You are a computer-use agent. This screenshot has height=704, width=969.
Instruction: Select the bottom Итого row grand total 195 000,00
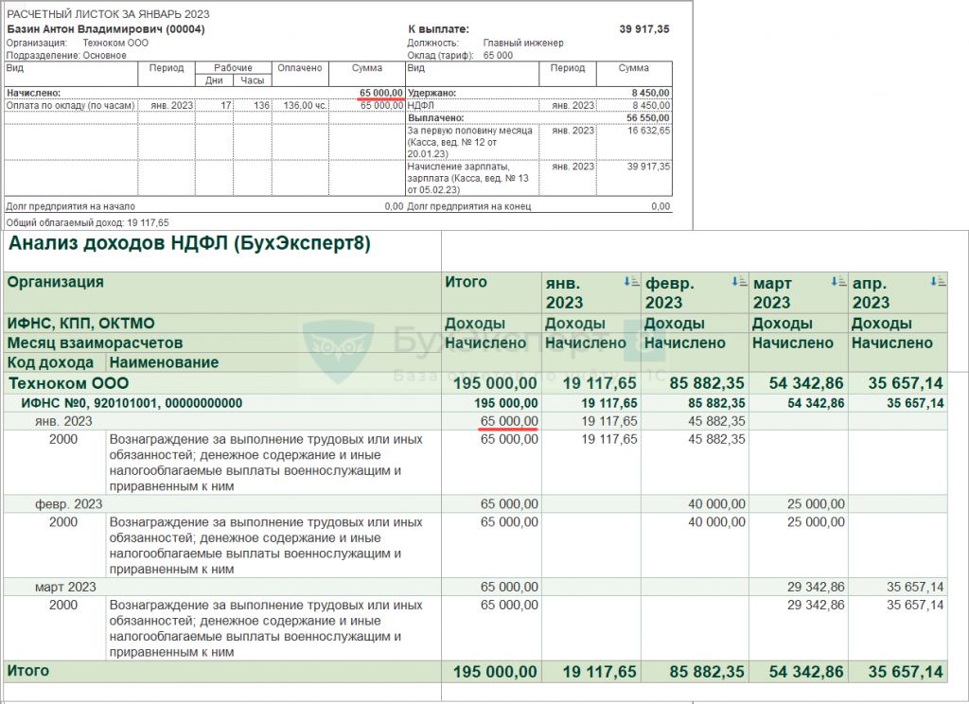click(x=495, y=672)
